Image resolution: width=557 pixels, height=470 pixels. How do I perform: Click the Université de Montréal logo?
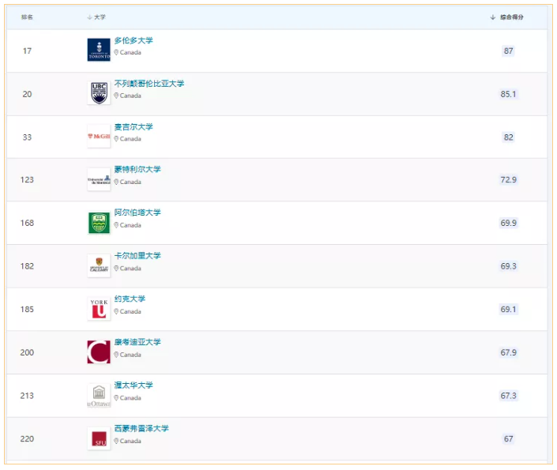coord(99,179)
